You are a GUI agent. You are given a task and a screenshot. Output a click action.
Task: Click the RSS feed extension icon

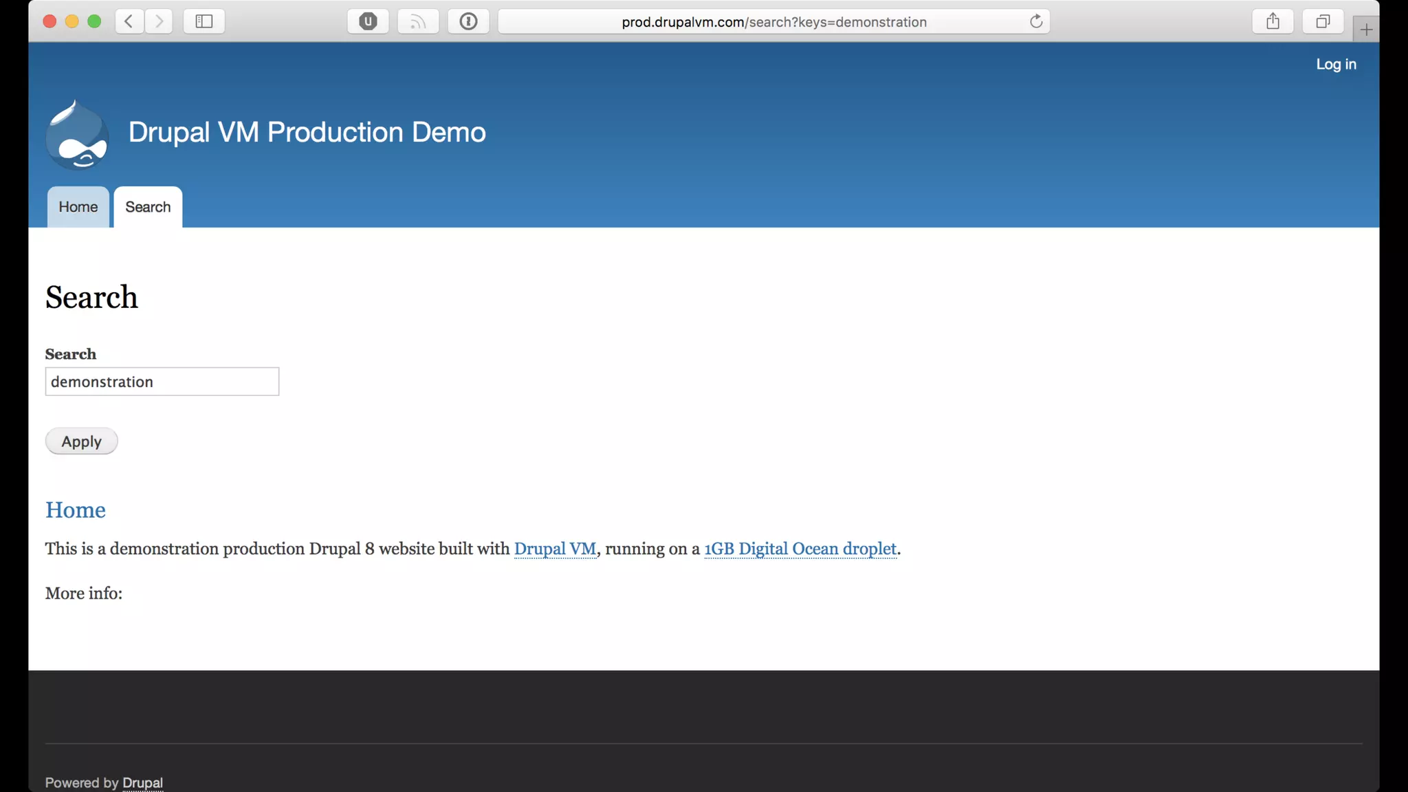418,21
